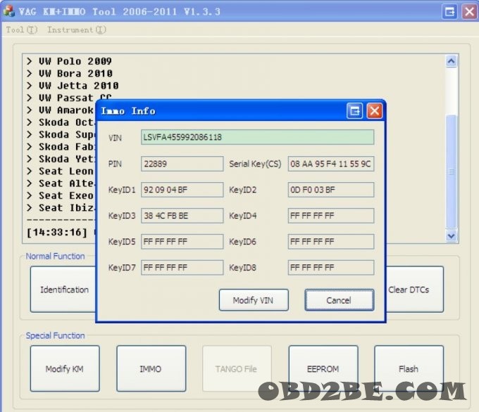479x412 pixels.
Task: Click the TANGO File button
Action: tap(237, 368)
